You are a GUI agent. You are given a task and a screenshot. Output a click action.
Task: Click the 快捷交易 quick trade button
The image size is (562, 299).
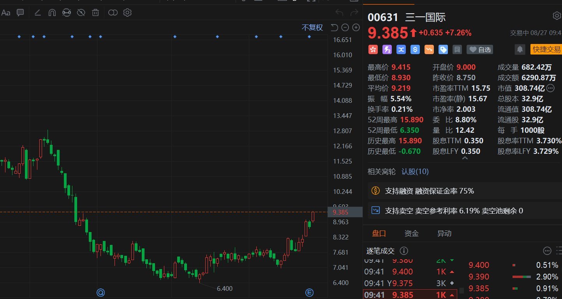coord(546,49)
